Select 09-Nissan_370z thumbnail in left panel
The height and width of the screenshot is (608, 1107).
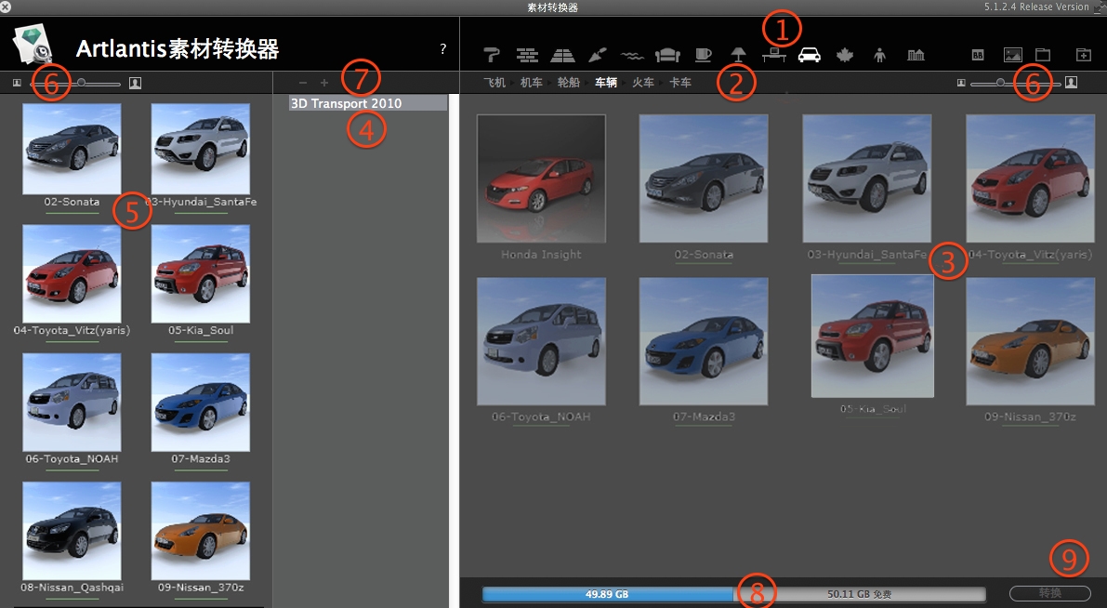[201, 531]
